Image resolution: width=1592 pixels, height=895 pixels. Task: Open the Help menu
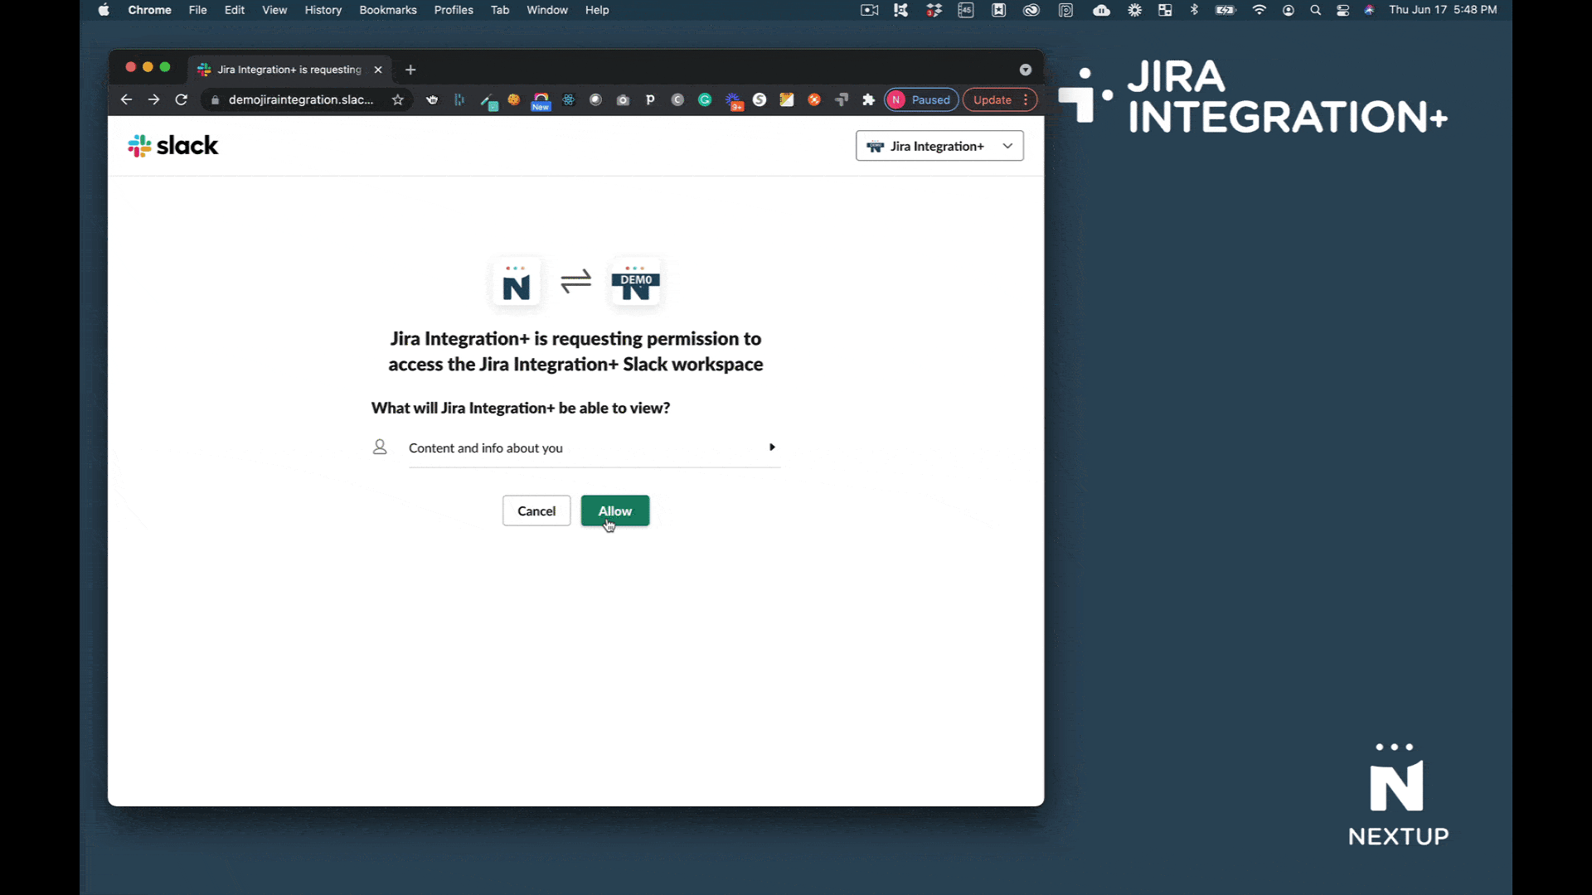(x=597, y=10)
